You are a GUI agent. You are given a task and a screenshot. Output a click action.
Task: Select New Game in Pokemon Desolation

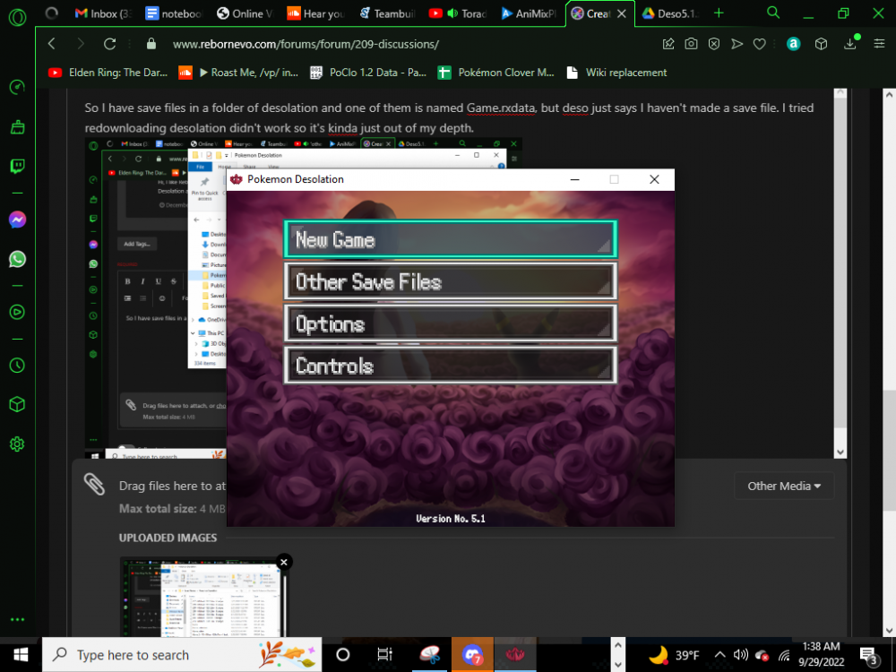pos(451,239)
